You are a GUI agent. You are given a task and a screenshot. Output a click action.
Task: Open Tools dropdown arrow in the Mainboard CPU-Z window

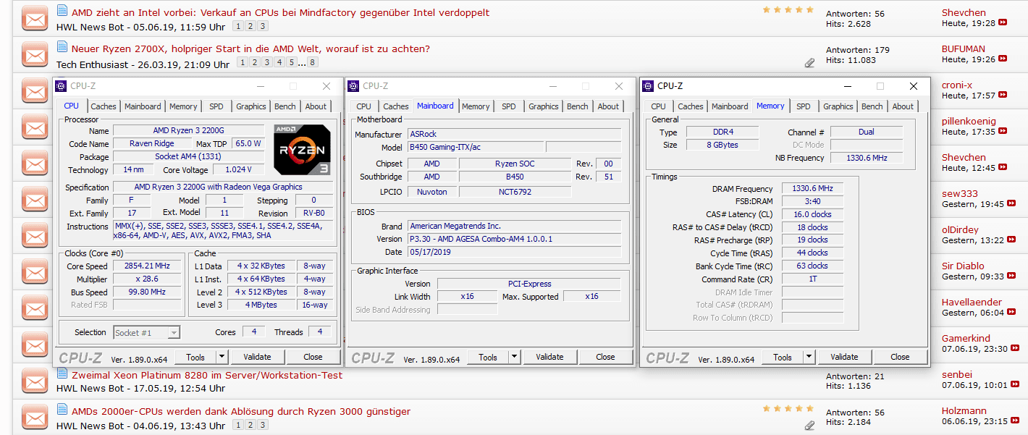tap(514, 357)
